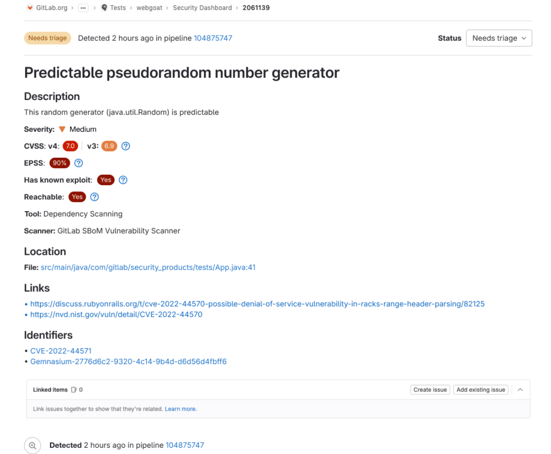The width and height of the screenshot is (551, 454).
Task: Open the Status dropdown showing Needs triage
Action: 499,38
